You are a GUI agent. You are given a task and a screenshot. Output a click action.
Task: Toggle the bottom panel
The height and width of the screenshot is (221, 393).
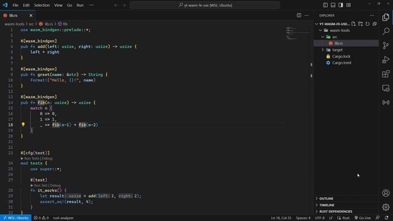click(x=333, y=5)
